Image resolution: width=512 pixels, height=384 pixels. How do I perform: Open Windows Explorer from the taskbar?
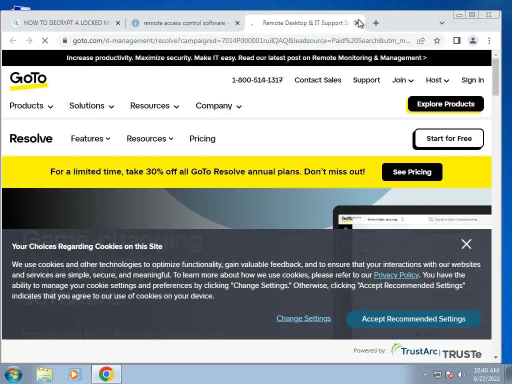44,374
